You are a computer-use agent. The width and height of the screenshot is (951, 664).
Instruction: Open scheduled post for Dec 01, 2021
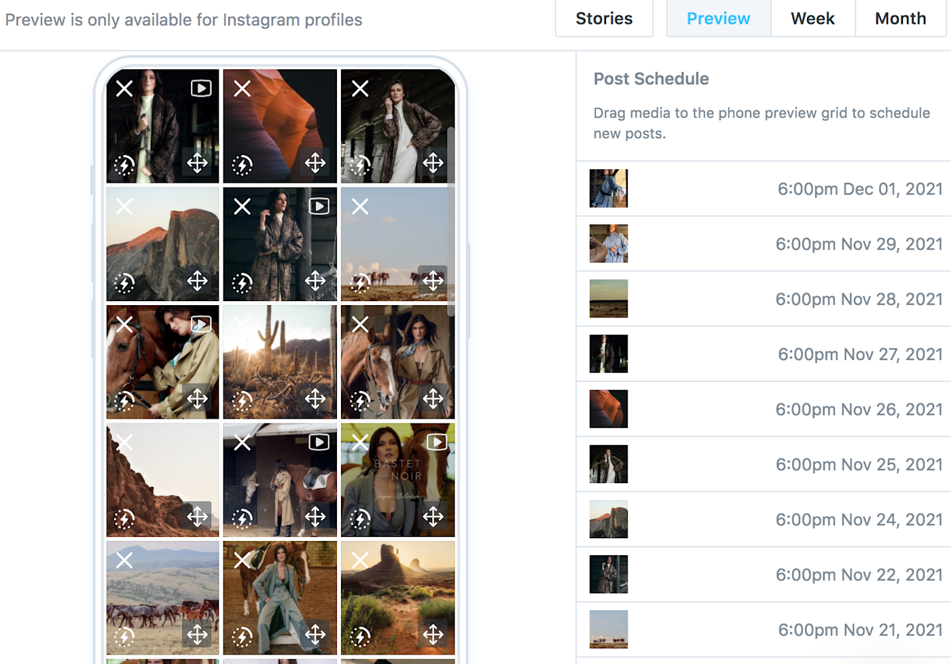tap(764, 189)
